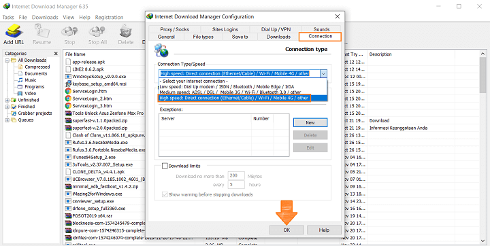Expand the Unfinished tree node
Viewport: 490px width, 246px height.
point(7,100)
